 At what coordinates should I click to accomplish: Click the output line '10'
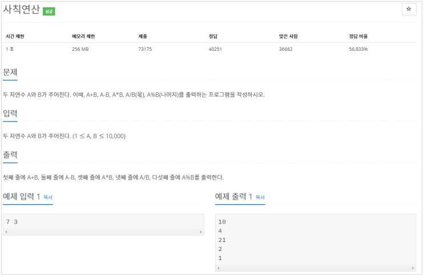pos(222,222)
